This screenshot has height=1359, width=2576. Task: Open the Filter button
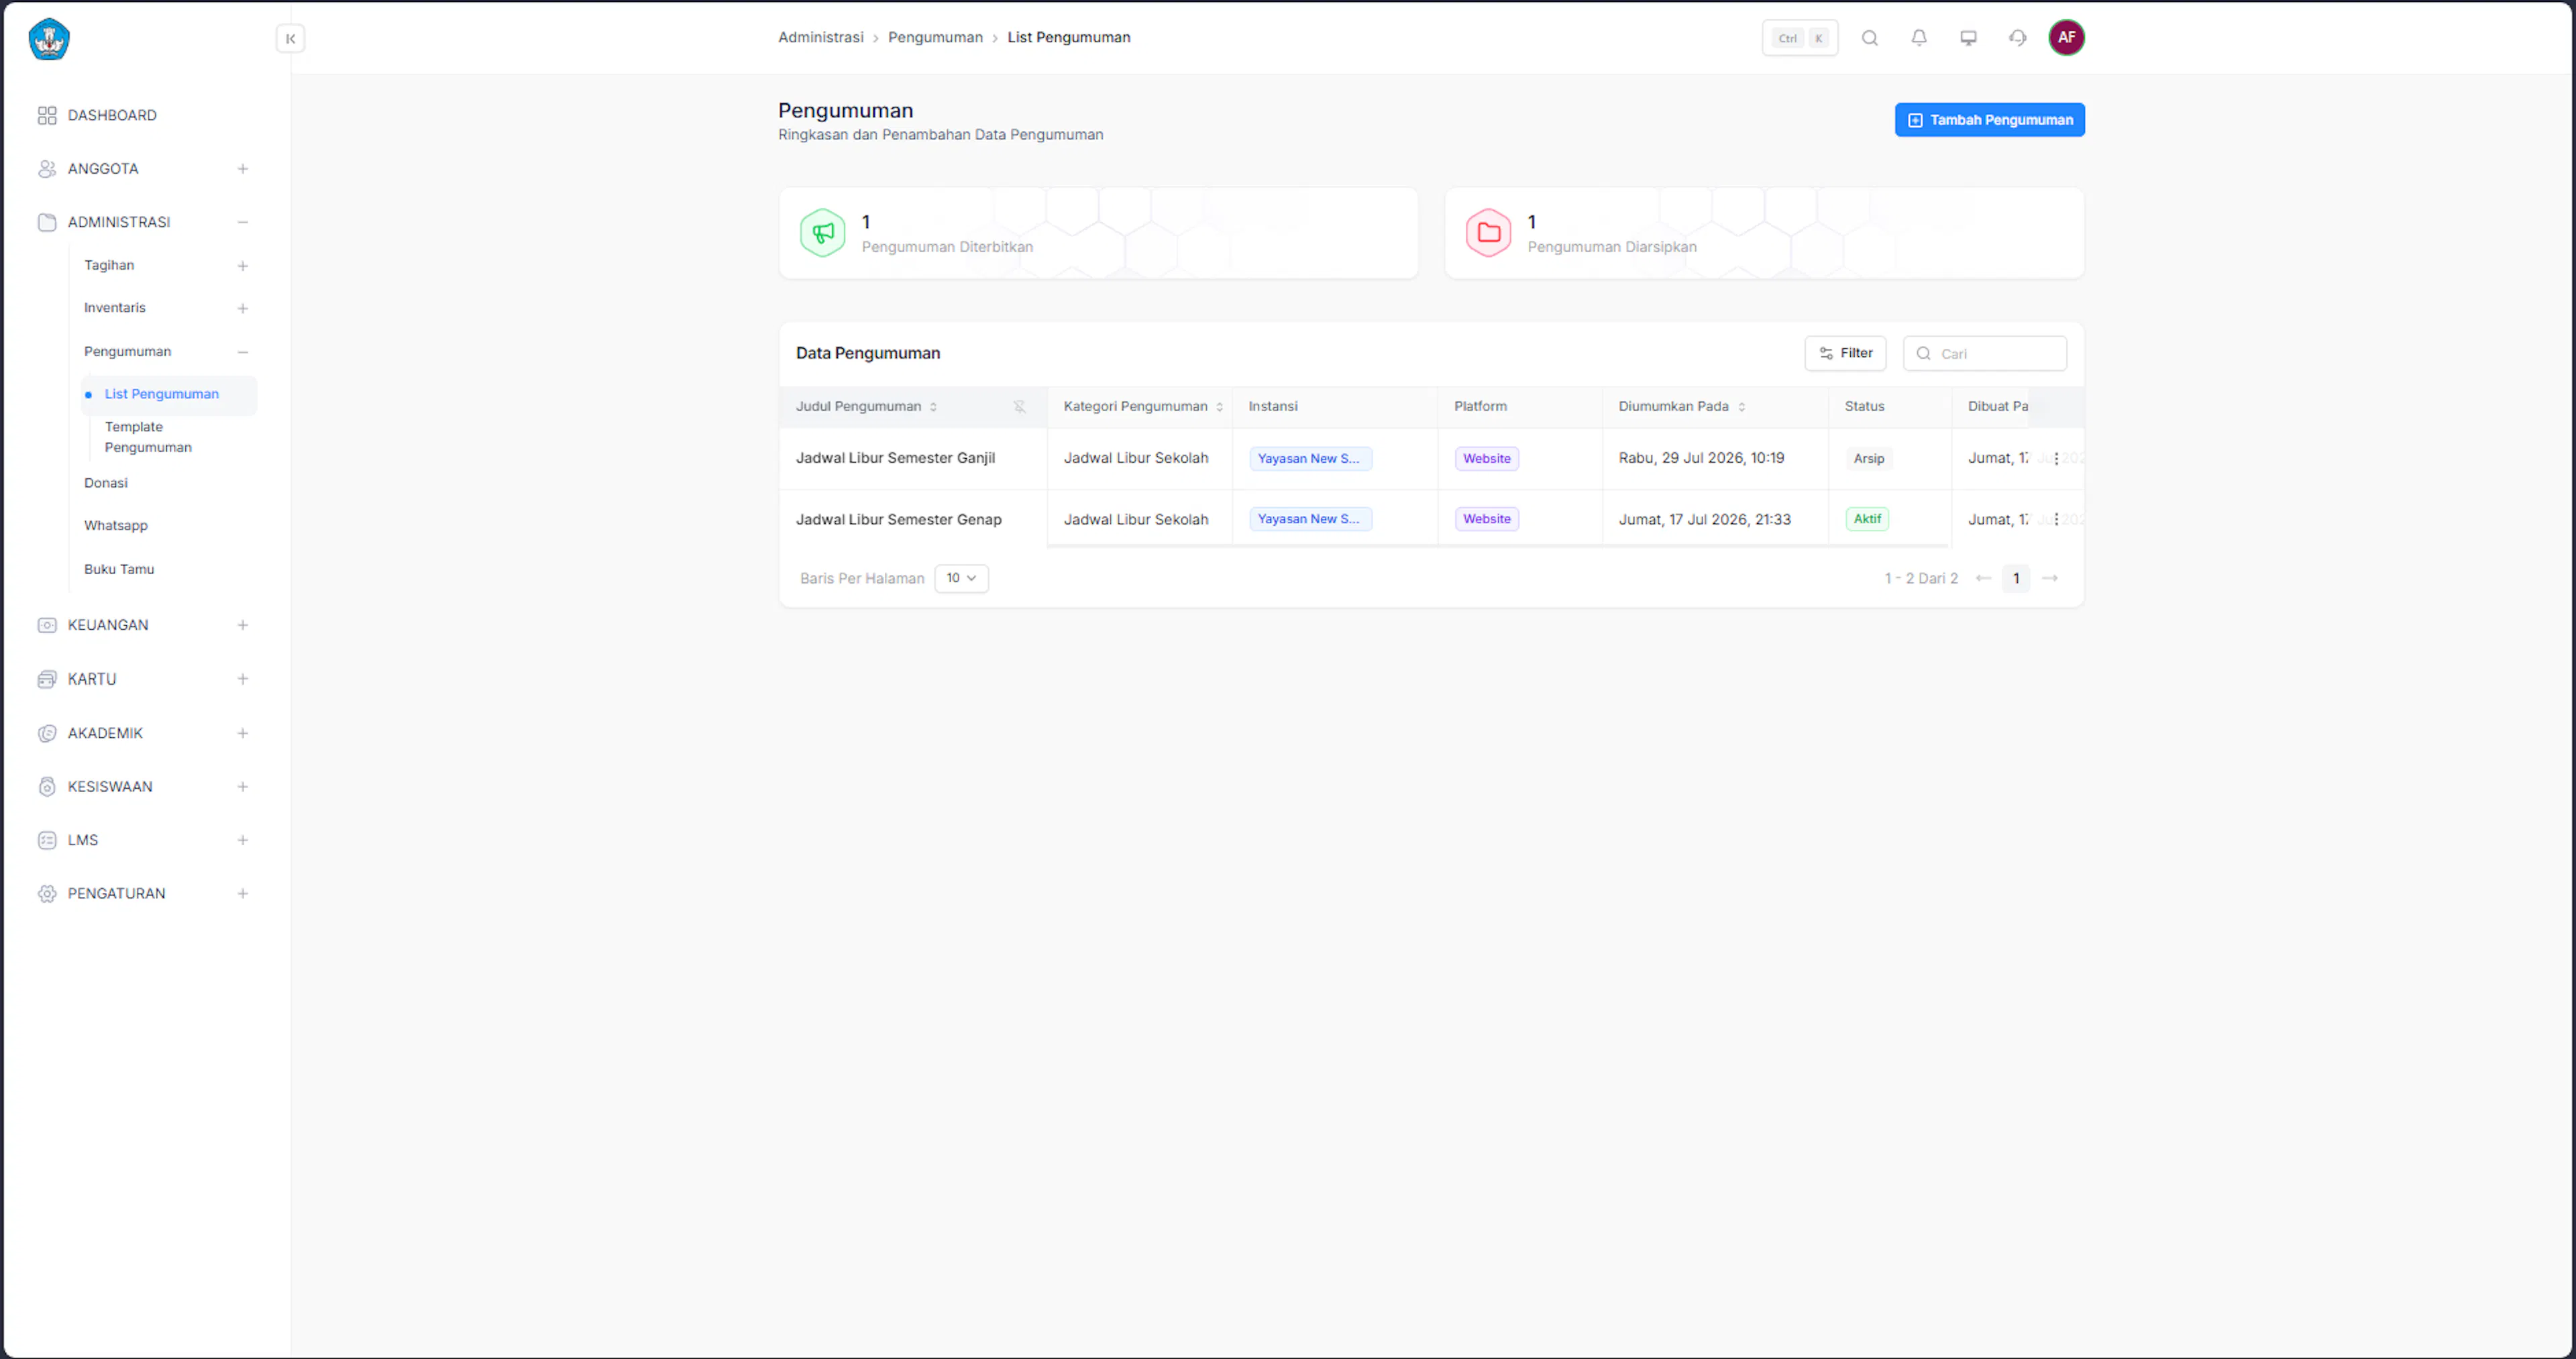coord(1845,353)
